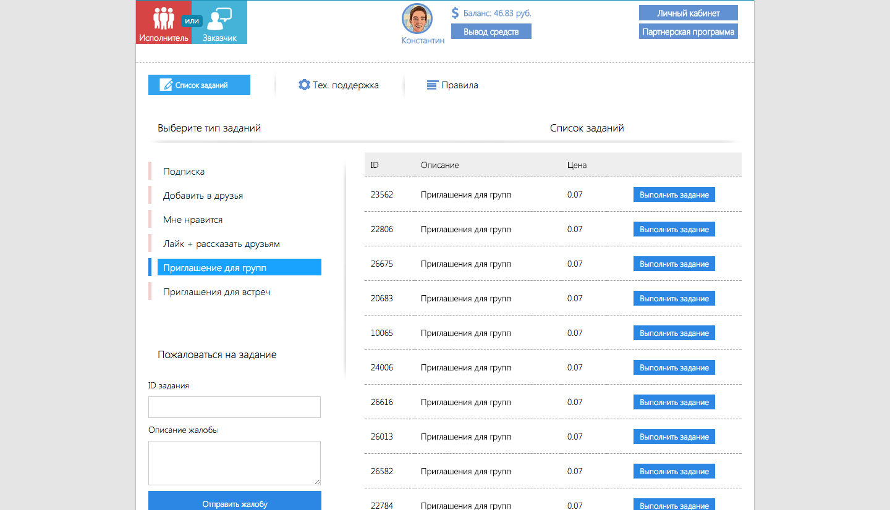Switch to Заказчик role icon
Screen dimensions: 890x510
220,20
